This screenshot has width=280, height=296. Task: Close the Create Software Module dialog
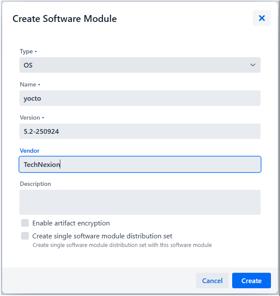(261, 18)
